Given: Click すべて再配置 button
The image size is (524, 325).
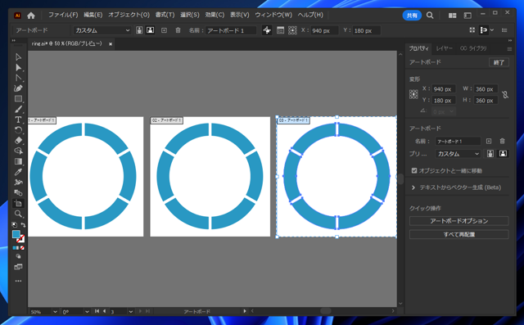Looking at the screenshot, I should (458, 234).
